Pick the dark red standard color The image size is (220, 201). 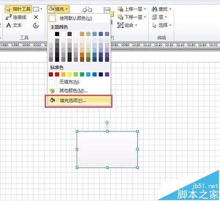51,74
